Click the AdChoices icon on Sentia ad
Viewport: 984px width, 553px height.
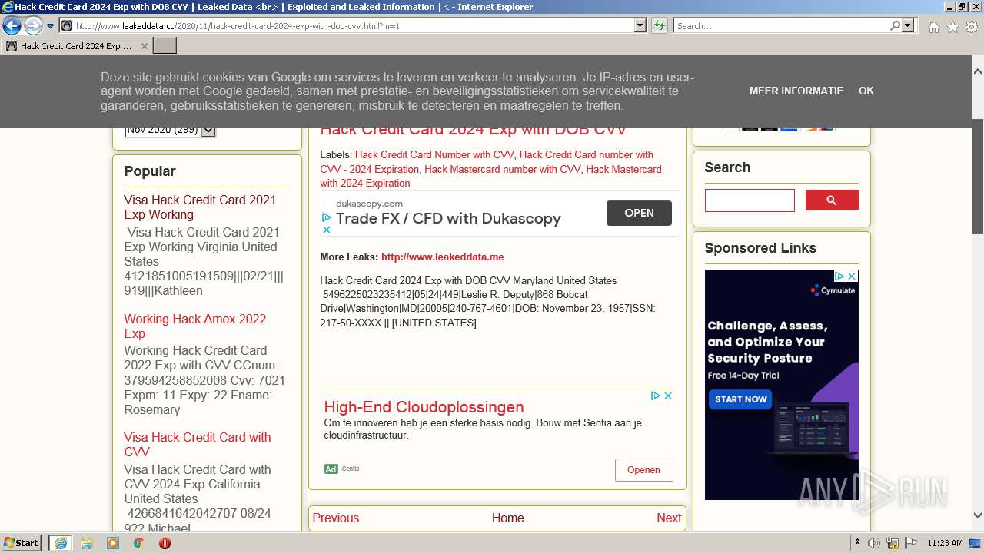click(656, 396)
